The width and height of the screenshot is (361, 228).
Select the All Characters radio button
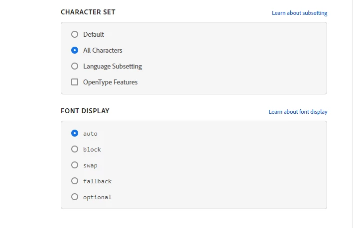(x=75, y=50)
